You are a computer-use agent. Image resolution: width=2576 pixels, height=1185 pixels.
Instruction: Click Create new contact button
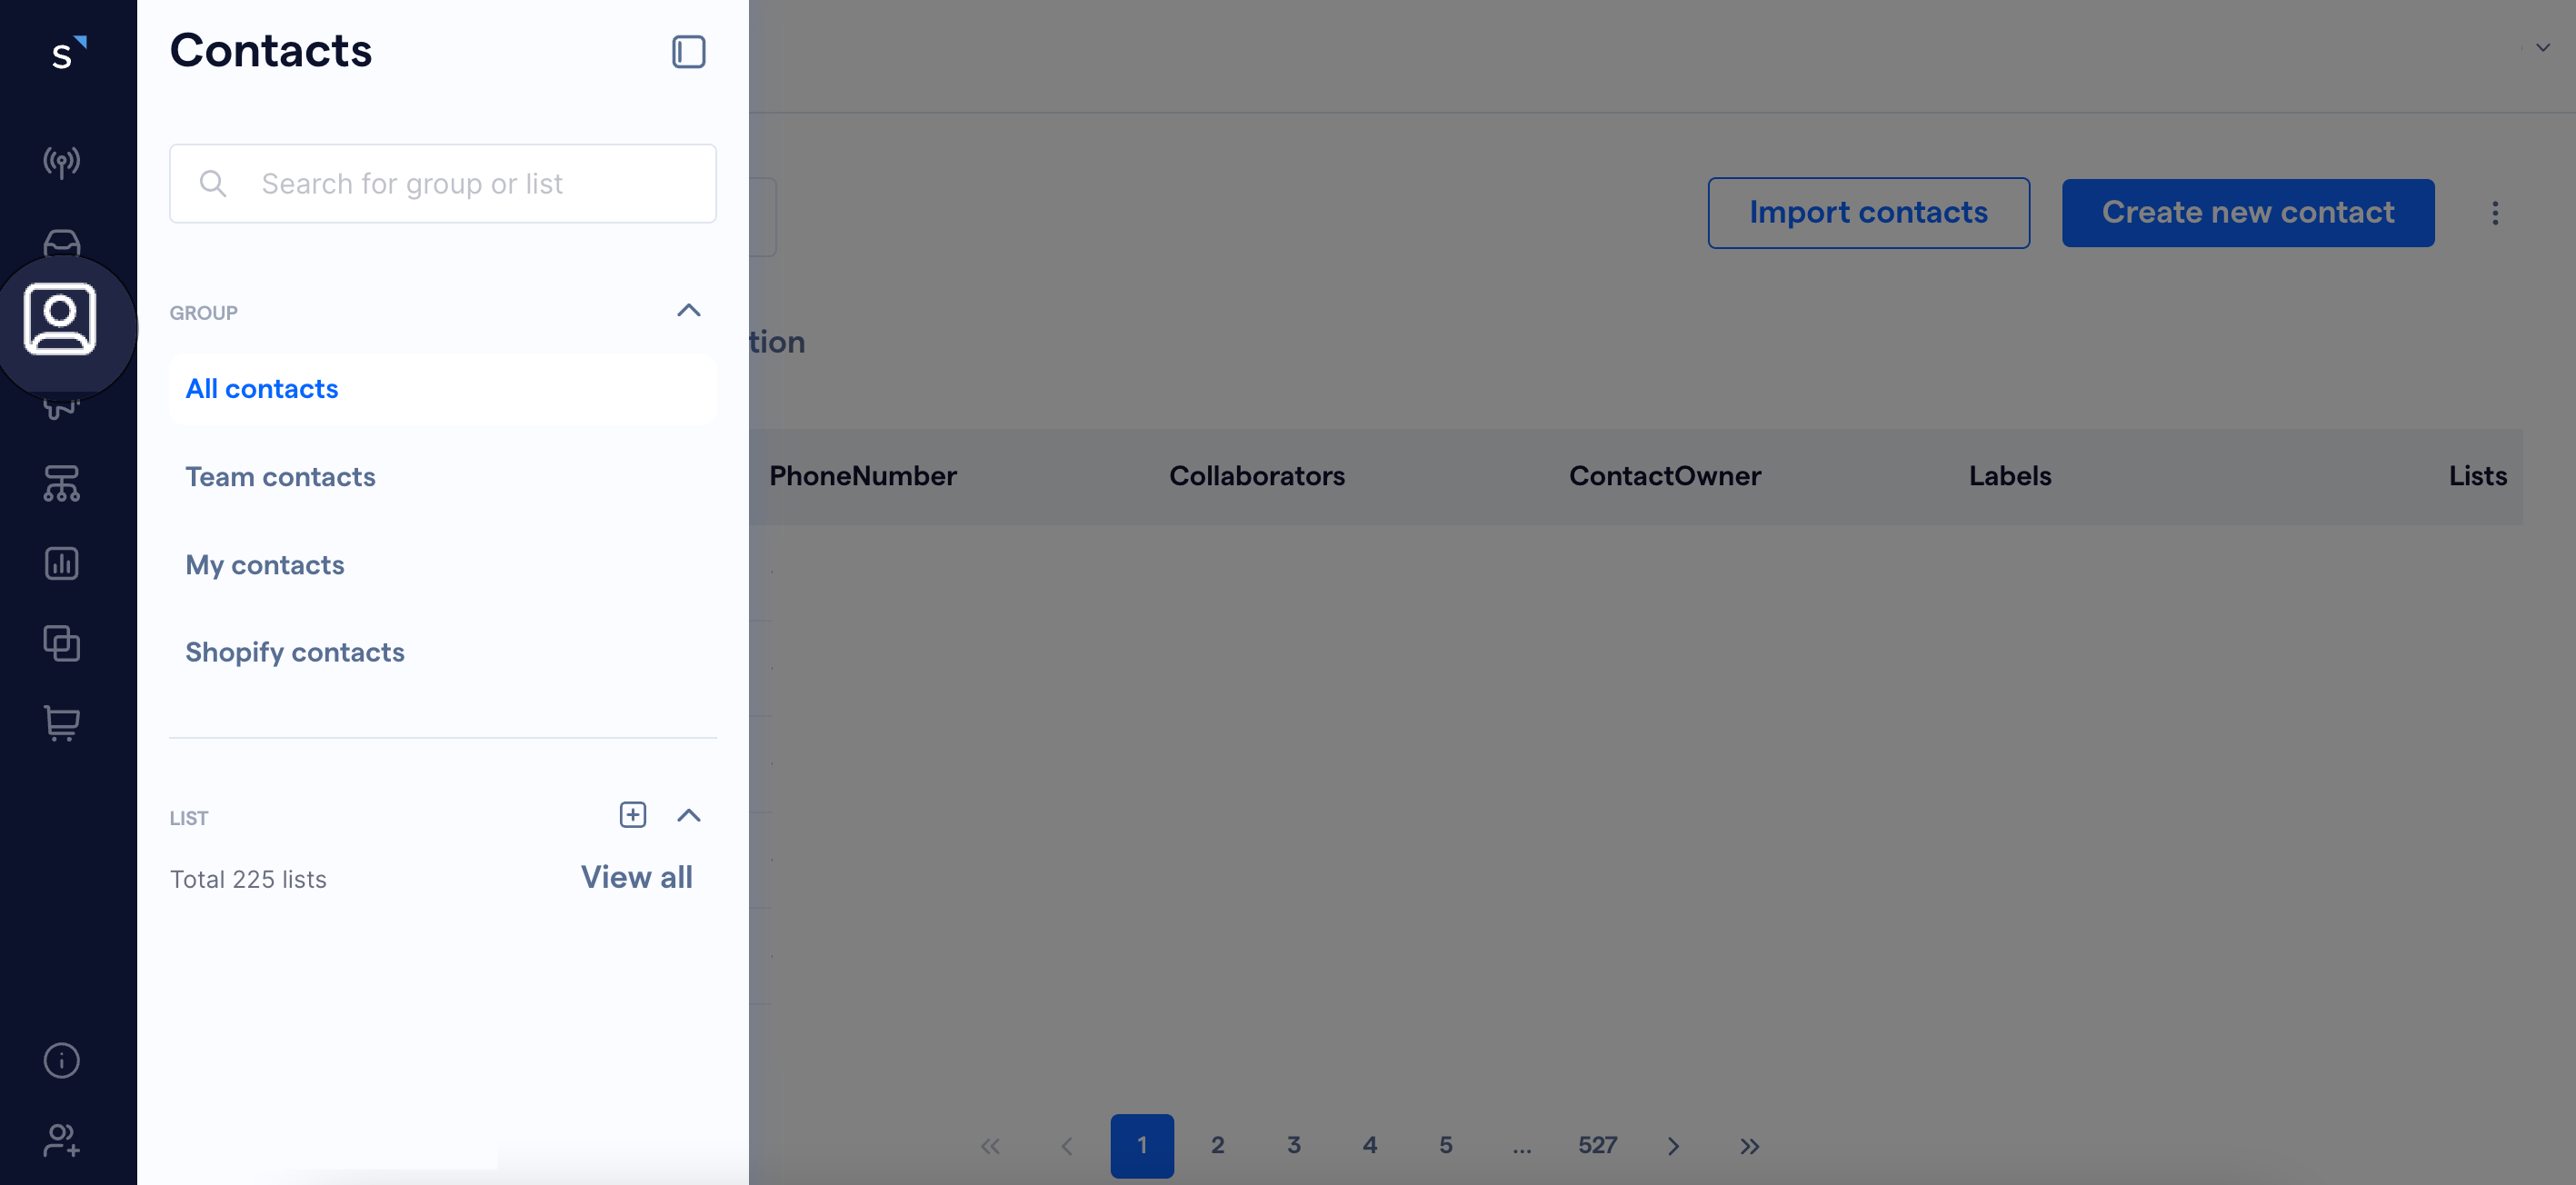pos(2248,212)
